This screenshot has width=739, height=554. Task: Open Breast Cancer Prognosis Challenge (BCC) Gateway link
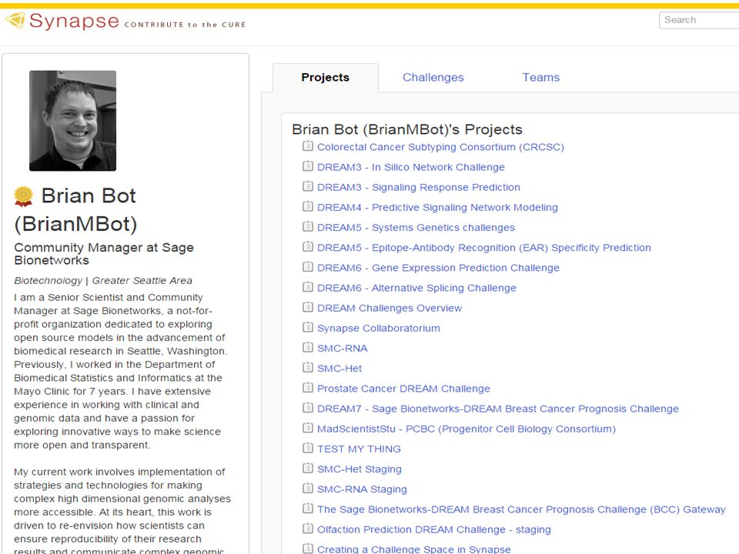pos(521,509)
